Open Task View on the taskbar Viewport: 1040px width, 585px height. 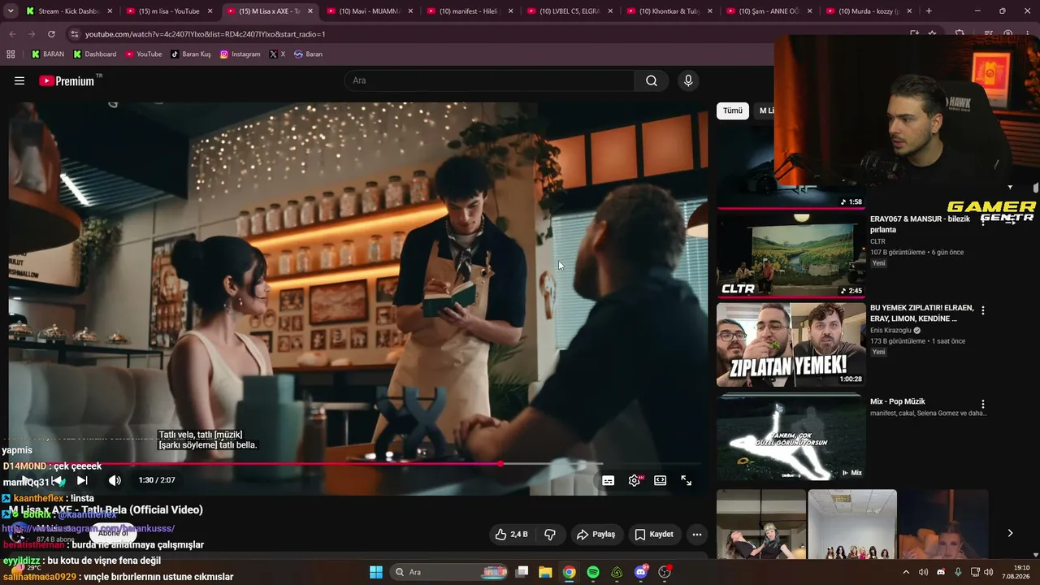(522, 572)
